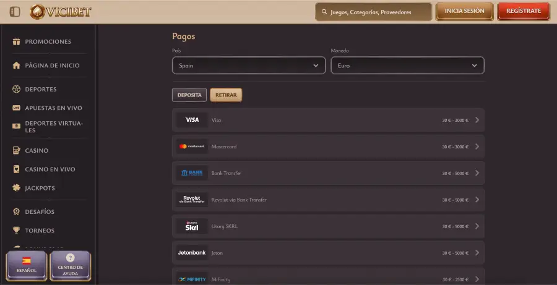Expand the Visa row chevron

coord(477,120)
